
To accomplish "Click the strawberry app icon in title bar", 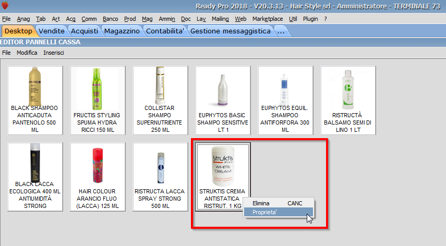I will pyautogui.click(x=5, y=5).
